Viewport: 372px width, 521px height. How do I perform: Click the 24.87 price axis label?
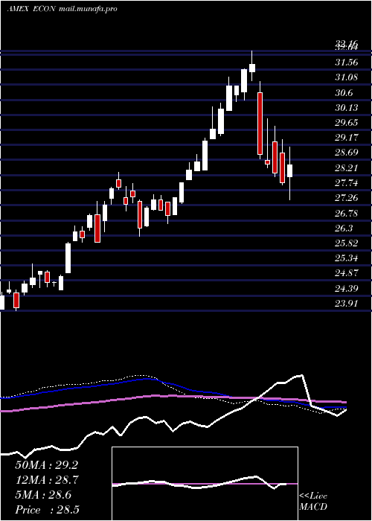click(347, 273)
